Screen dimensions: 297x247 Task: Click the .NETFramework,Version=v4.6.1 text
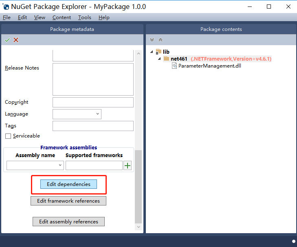(231, 59)
